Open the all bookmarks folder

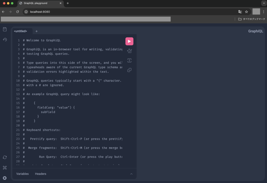pos(252,19)
